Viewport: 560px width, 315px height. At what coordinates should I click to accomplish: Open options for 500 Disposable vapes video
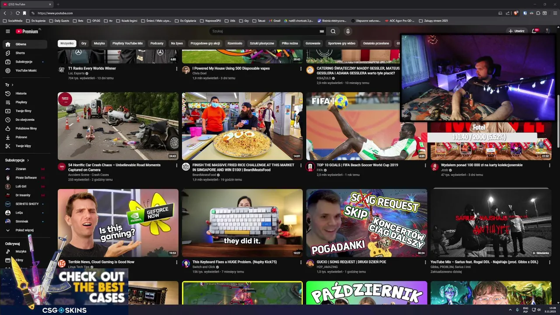click(301, 69)
